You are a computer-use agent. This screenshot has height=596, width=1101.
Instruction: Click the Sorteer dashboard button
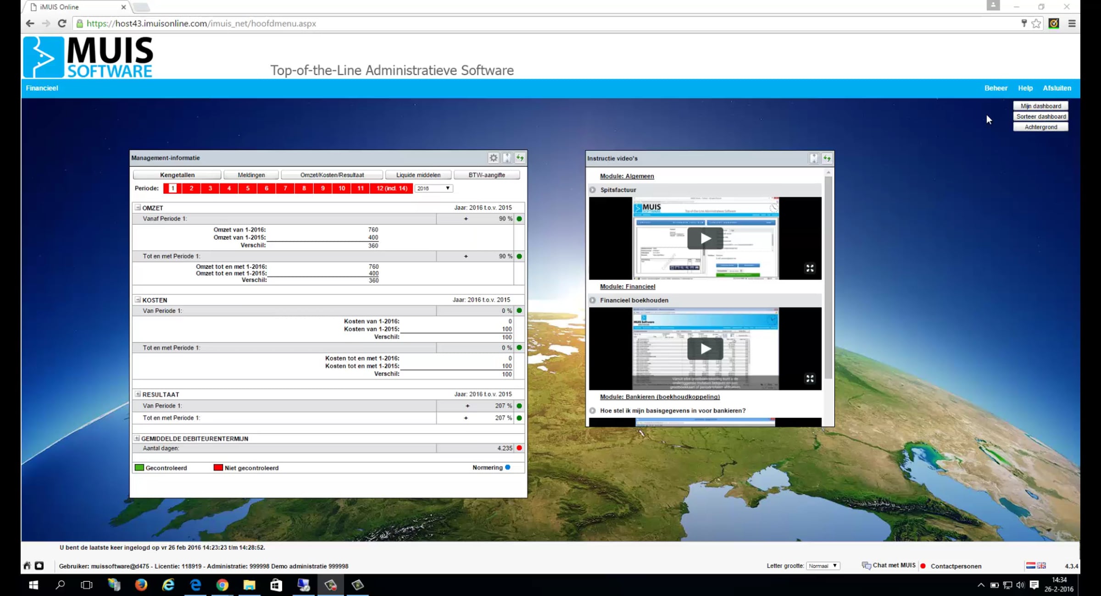point(1041,116)
